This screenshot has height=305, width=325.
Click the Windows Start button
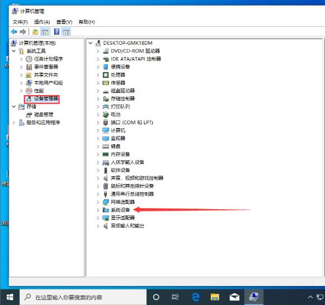10,297
